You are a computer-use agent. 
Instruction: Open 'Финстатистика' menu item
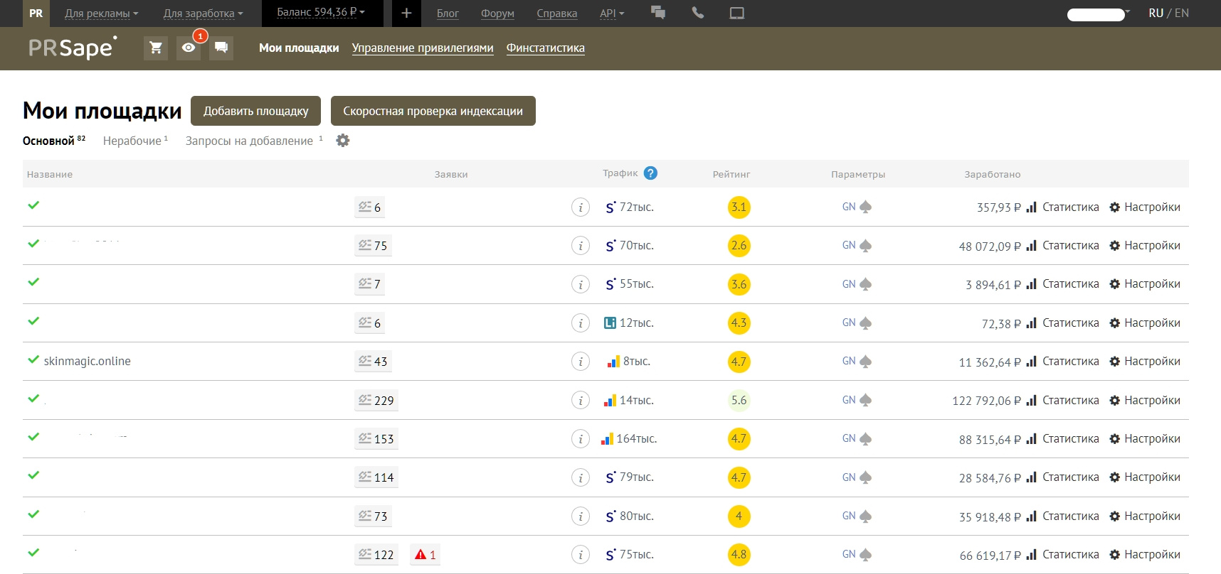point(545,48)
